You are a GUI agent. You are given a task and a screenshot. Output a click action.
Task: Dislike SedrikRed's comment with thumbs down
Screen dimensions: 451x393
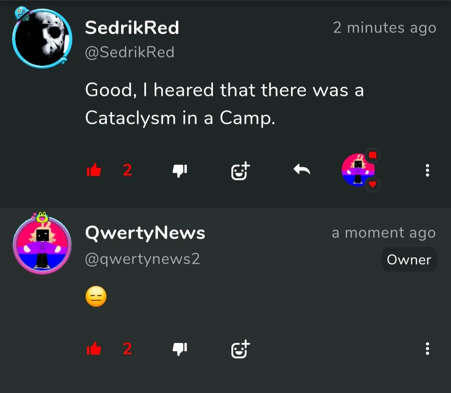[180, 170]
